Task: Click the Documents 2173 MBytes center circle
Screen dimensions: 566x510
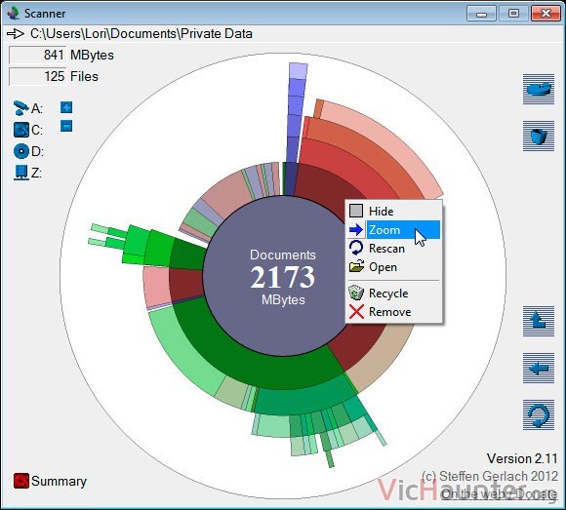Action: point(283,276)
